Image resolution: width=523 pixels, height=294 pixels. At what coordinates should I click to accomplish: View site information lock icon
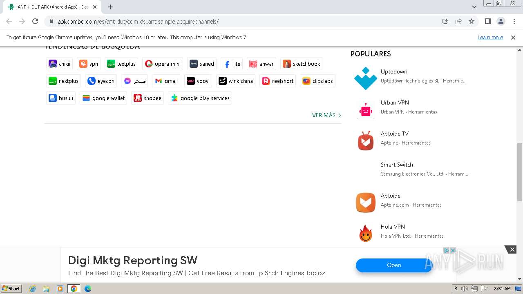coord(51,22)
